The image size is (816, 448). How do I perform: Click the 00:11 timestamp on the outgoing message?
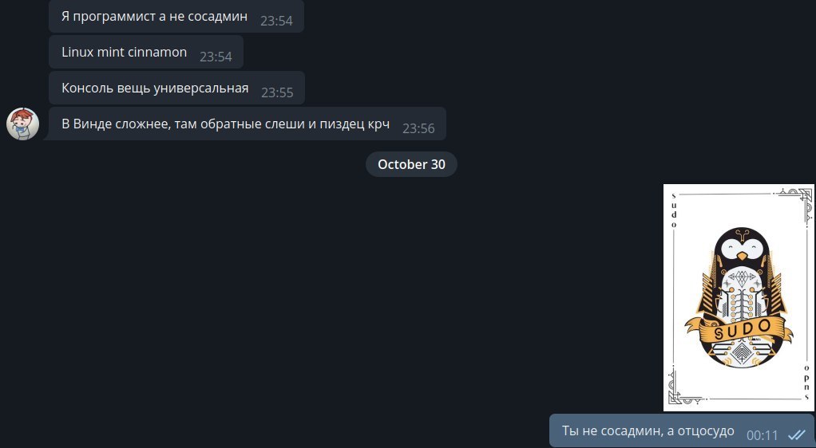(x=763, y=435)
